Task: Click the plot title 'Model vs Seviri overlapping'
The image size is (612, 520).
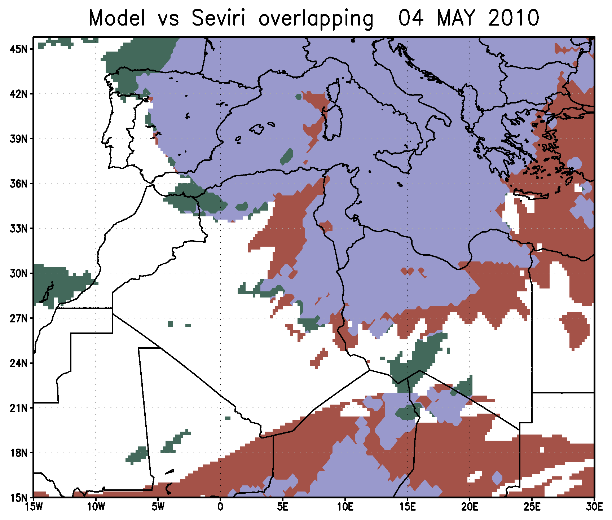Action: pos(231,19)
